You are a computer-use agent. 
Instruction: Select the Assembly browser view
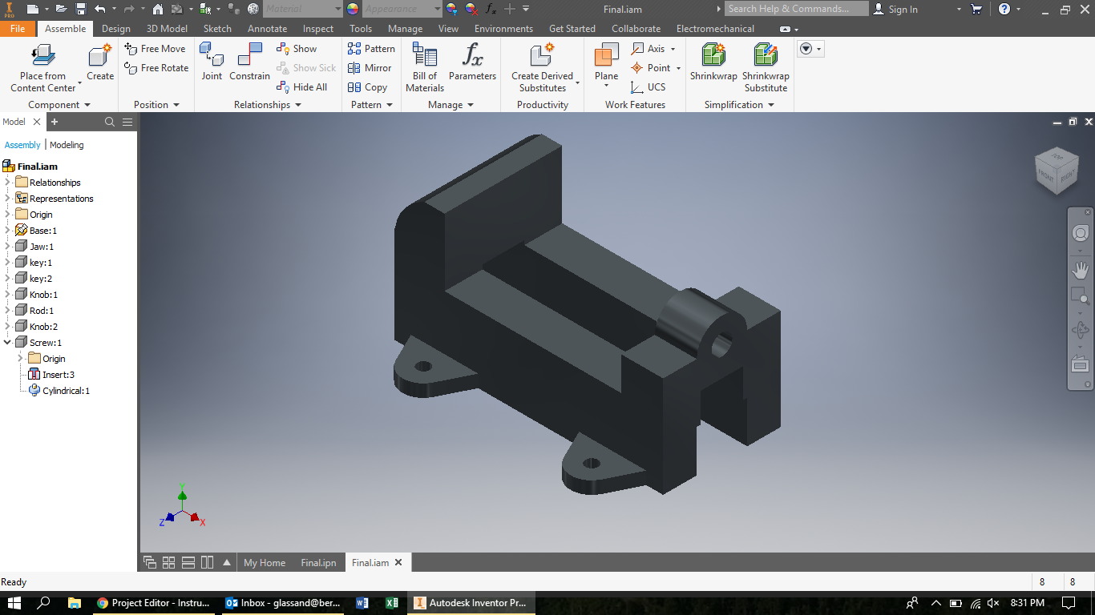pyautogui.click(x=22, y=145)
